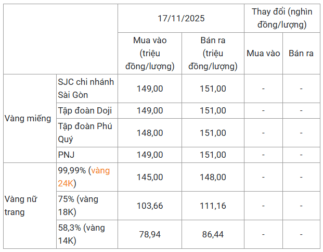The image size is (323, 252).
Task: Click the "SJC chi nhánh Sài Gòn" row label
Action: (85, 89)
